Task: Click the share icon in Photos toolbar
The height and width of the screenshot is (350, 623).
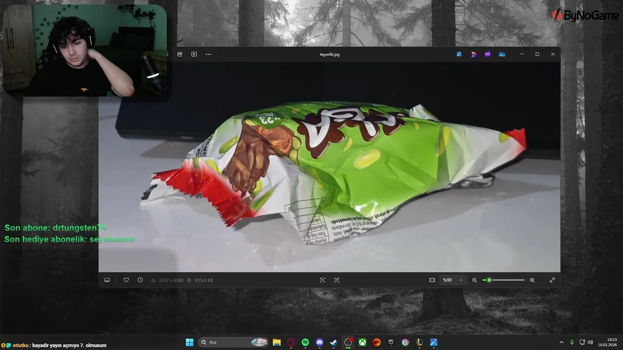Action: [x=180, y=54]
